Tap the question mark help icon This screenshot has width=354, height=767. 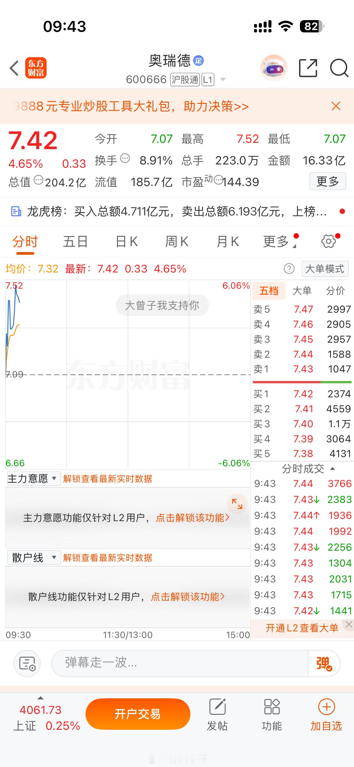point(289,269)
